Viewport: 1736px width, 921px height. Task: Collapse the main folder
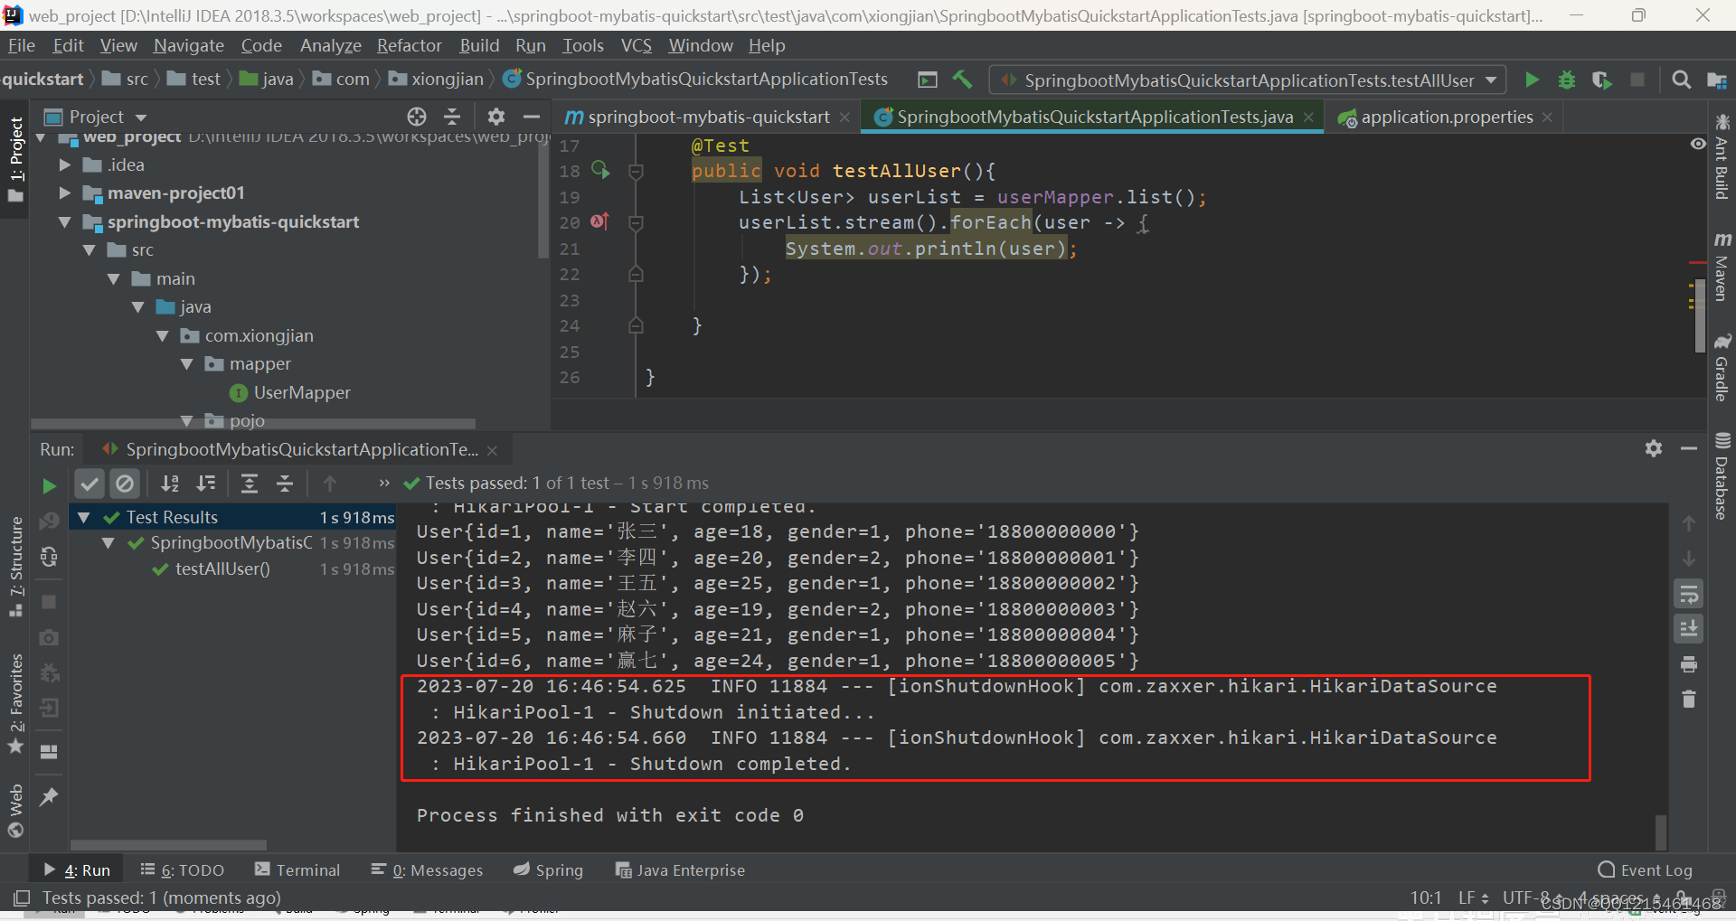pos(113,279)
